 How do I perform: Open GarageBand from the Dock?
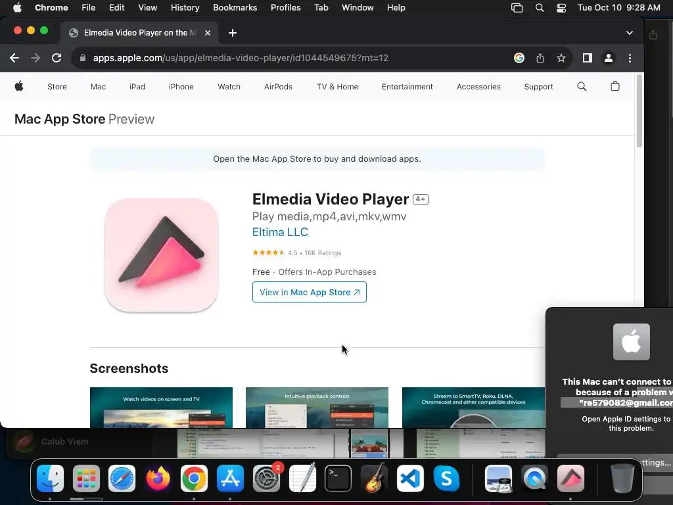click(374, 479)
